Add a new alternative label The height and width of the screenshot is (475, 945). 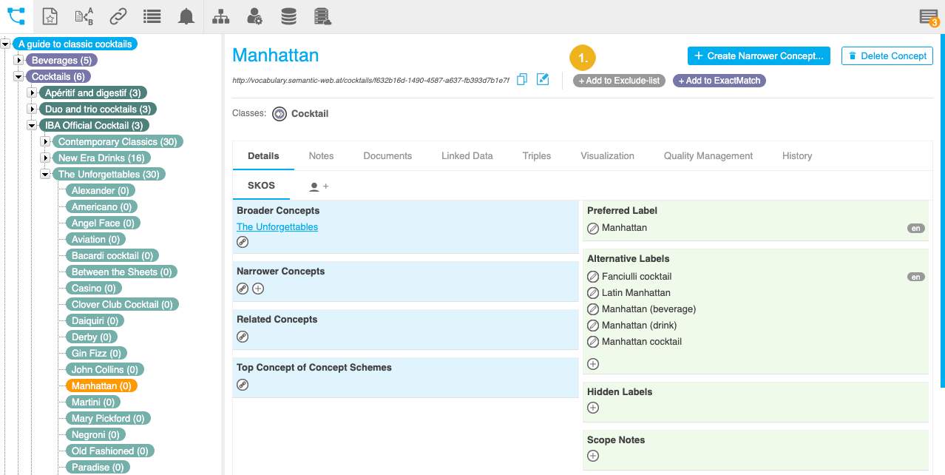pyautogui.click(x=592, y=364)
